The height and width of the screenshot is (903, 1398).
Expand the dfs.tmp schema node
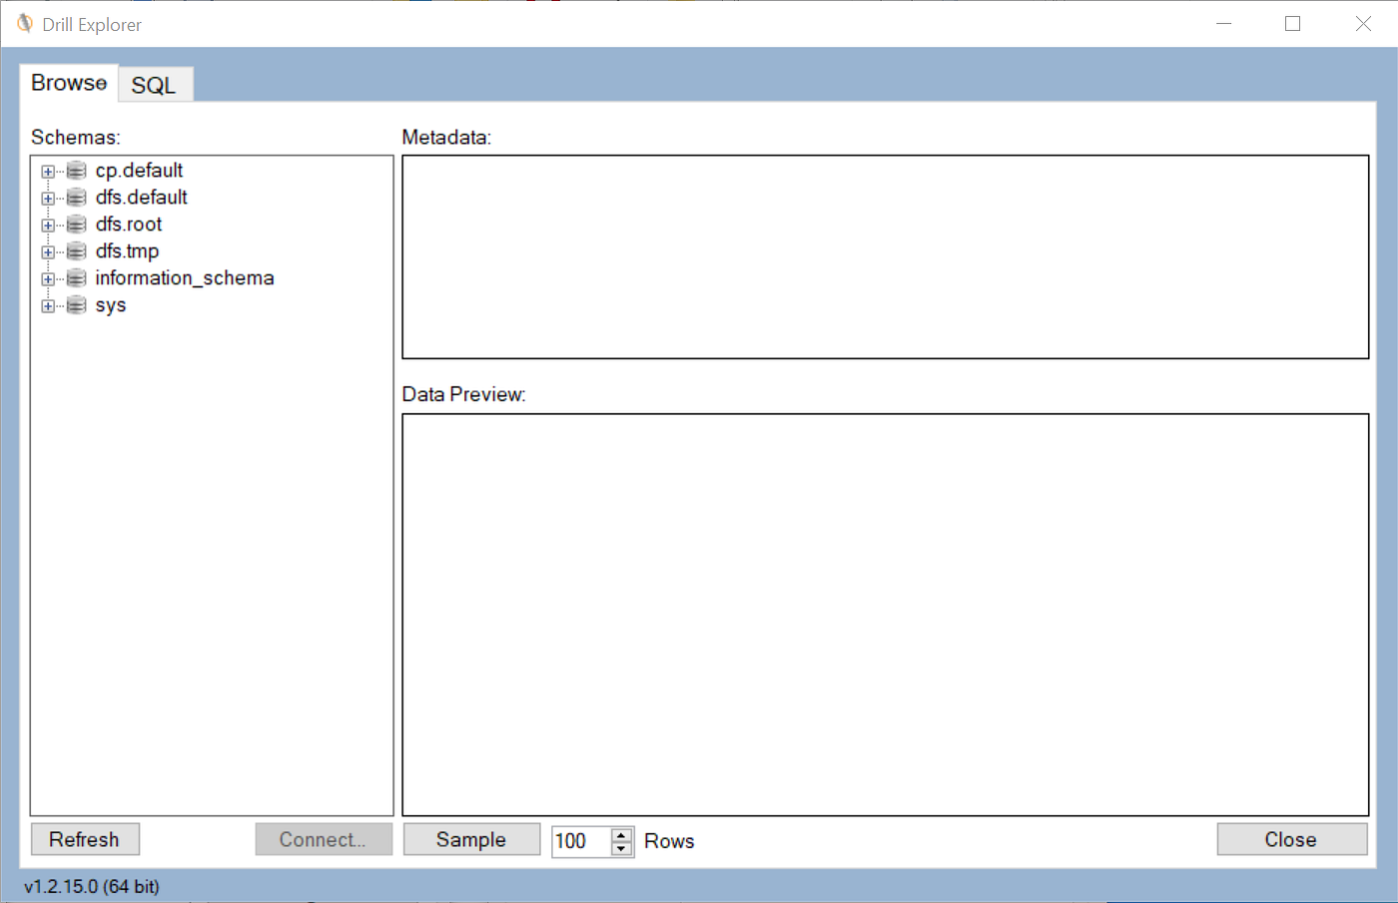[x=47, y=250]
